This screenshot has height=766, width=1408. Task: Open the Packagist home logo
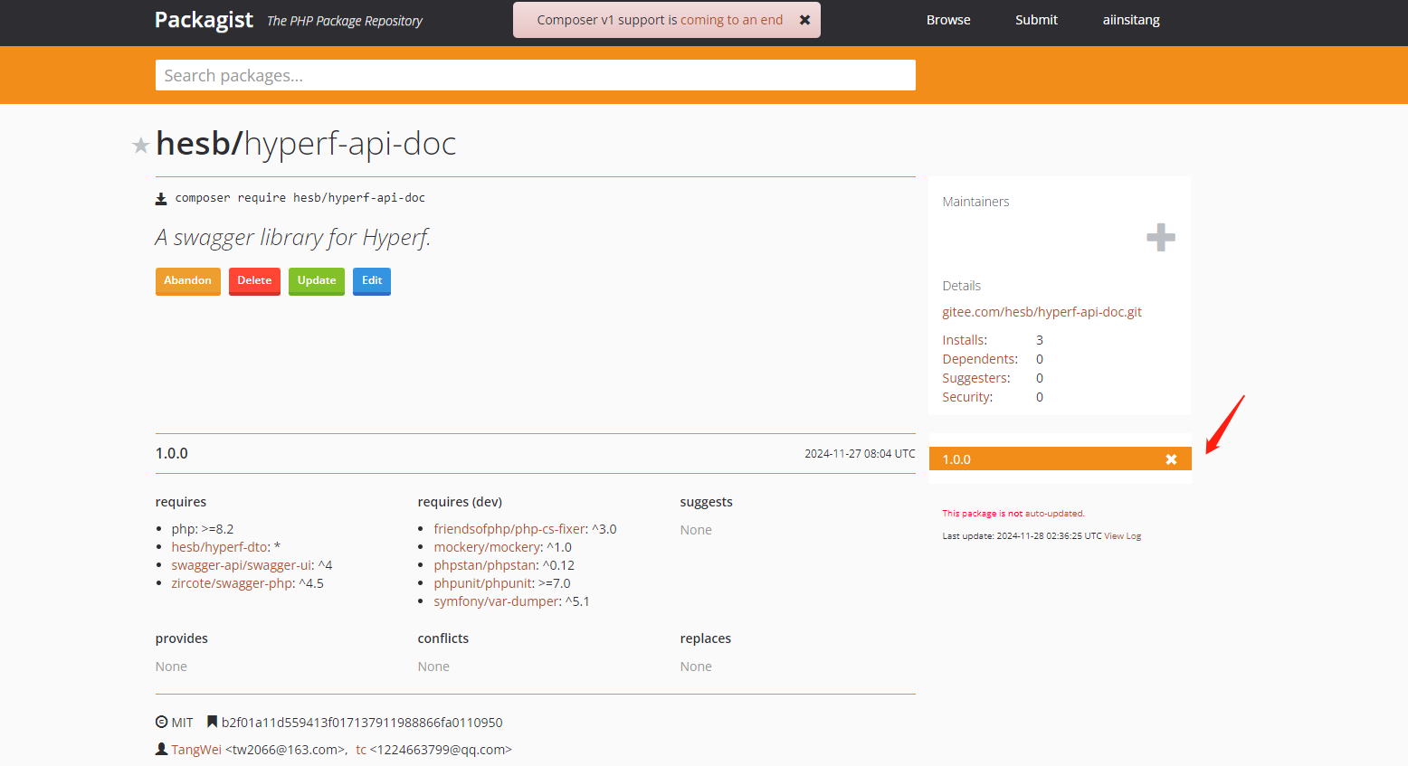tap(204, 20)
